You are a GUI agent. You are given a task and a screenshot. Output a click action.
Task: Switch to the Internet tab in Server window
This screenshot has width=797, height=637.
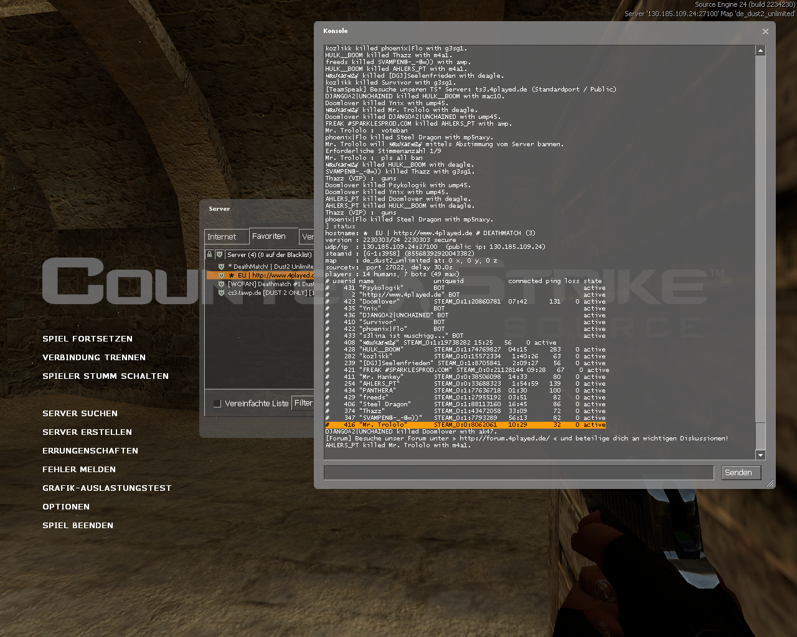click(226, 237)
